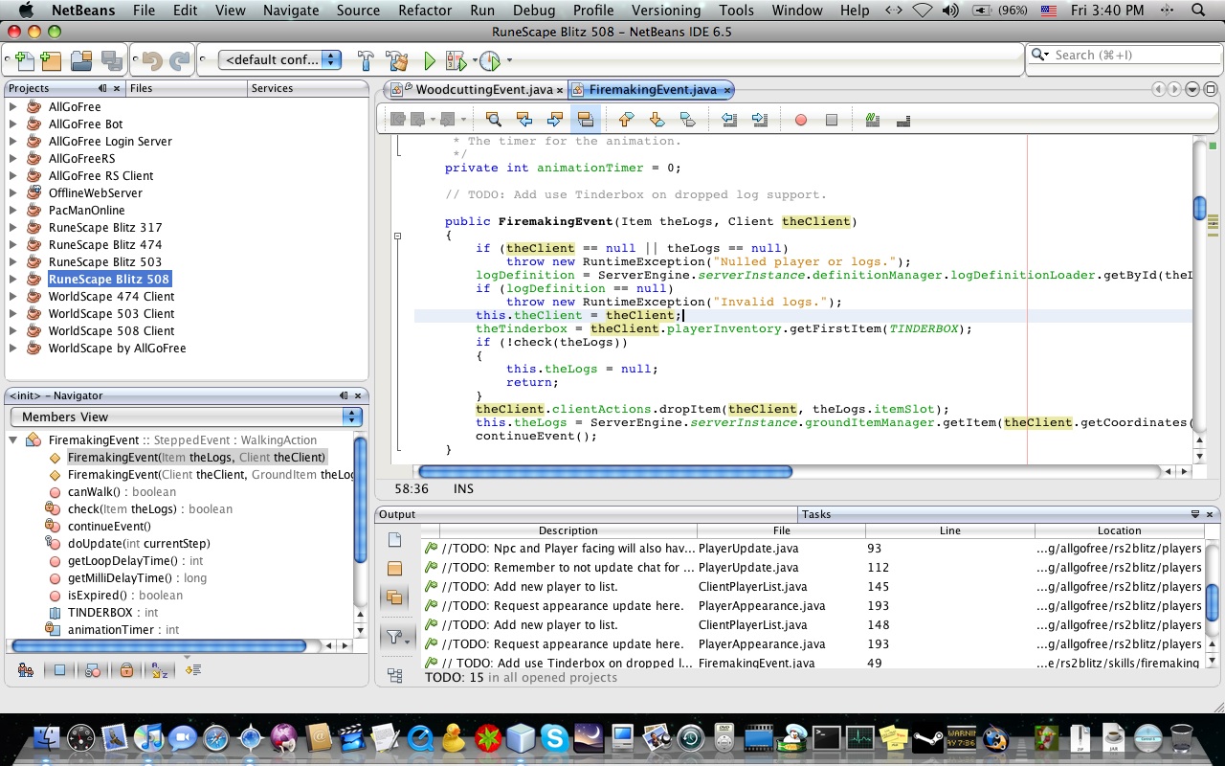Open the default configuration dropdown
Viewport: 1225px width, 766px height.
click(x=279, y=59)
